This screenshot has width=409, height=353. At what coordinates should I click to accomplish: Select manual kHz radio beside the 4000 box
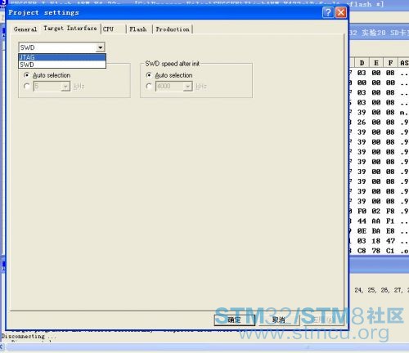click(149, 87)
